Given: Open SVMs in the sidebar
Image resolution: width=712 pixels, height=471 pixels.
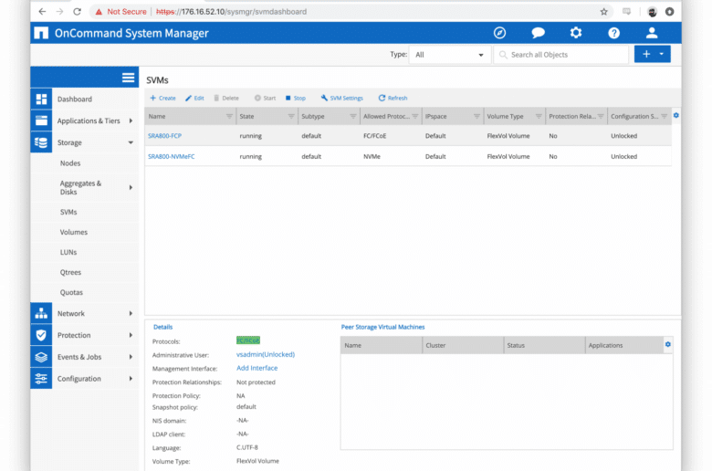Looking at the screenshot, I should click(x=68, y=212).
